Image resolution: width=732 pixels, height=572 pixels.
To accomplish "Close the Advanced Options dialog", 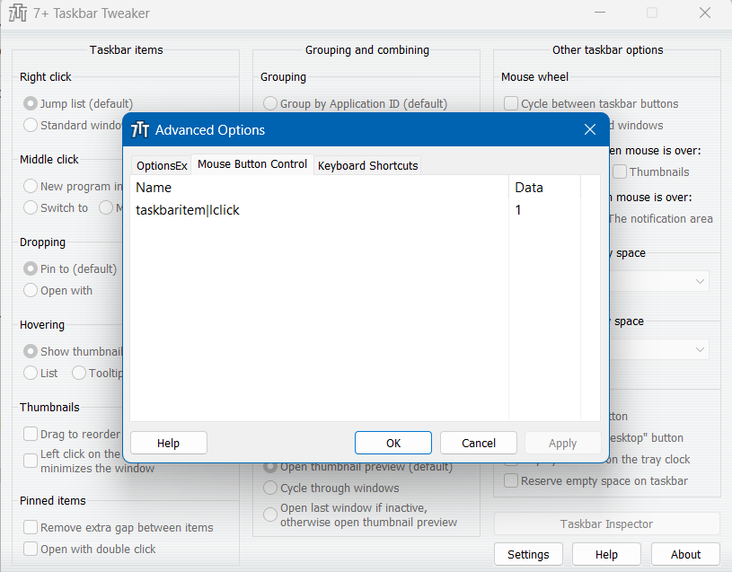I will pyautogui.click(x=590, y=129).
